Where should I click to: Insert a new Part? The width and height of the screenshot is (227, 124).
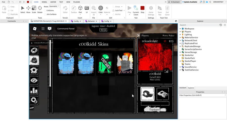pos(80,10)
